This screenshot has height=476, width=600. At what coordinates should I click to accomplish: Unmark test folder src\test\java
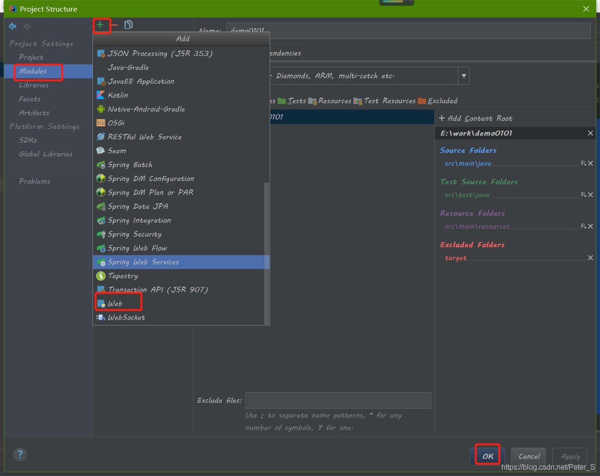point(591,195)
